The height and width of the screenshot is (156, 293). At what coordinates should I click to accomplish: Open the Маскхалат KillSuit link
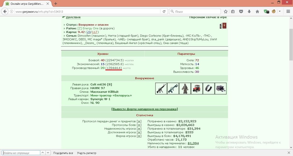(x=104, y=92)
